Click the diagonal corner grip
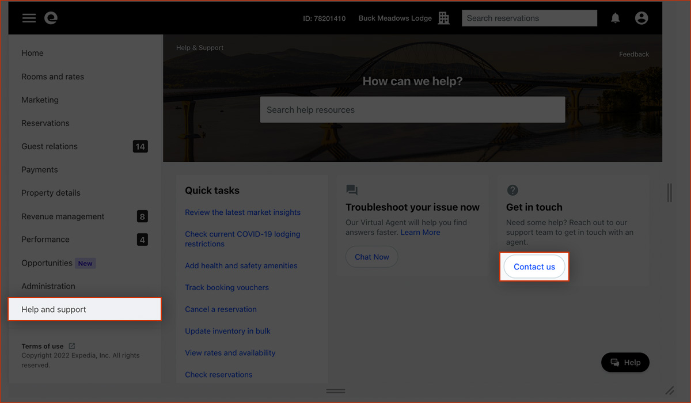691x403 pixels. point(670,391)
